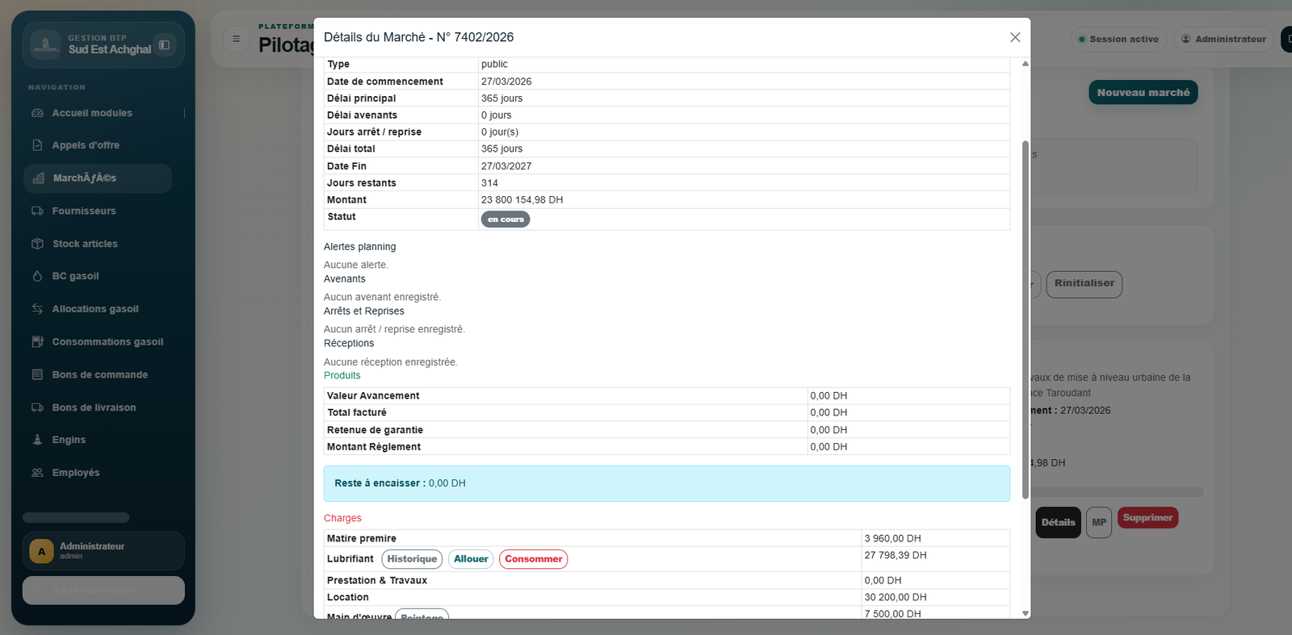Image resolution: width=1292 pixels, height=635 pixels.
Task: Click the Appels d'offre document icon
Action: point(37,145)
